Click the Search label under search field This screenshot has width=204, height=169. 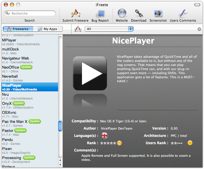click(30, 20)
